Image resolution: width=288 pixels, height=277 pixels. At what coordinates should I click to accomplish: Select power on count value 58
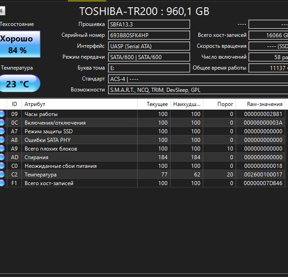point(268,57)
